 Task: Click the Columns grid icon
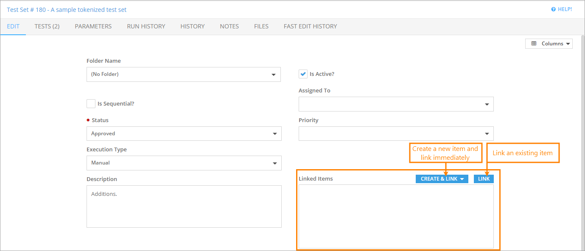click(534, 44)
